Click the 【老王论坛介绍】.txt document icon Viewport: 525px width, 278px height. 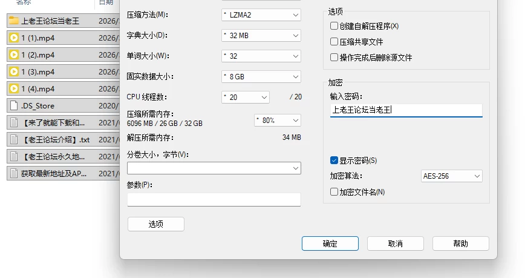tap(14, 139)
